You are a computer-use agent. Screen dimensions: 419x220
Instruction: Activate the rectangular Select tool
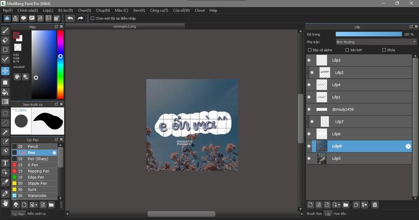point(5,113)
